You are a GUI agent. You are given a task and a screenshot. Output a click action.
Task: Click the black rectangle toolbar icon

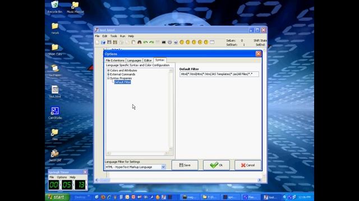coord(164,42)
